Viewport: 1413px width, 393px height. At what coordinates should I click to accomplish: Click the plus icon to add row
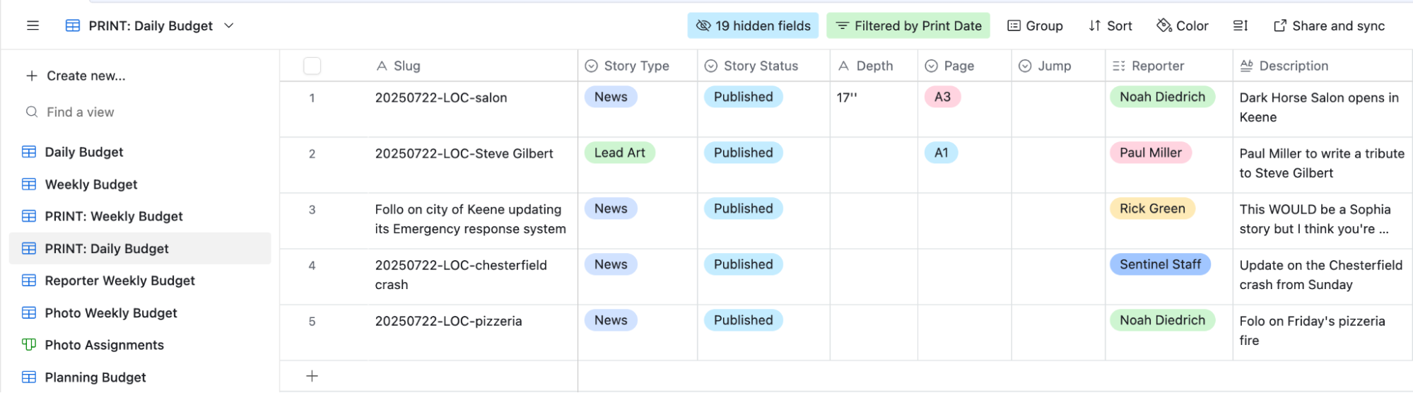312,376
